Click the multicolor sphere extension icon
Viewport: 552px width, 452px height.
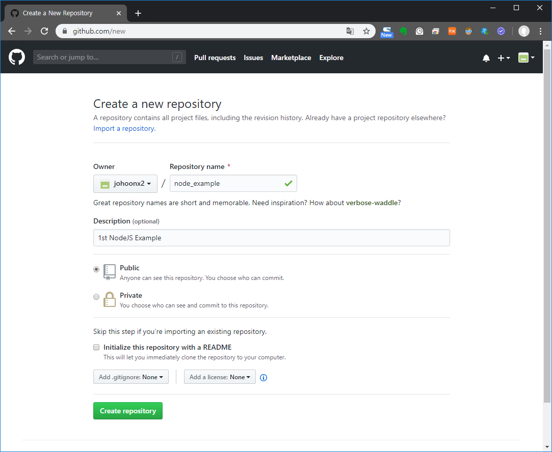click(x=485, y=31)
